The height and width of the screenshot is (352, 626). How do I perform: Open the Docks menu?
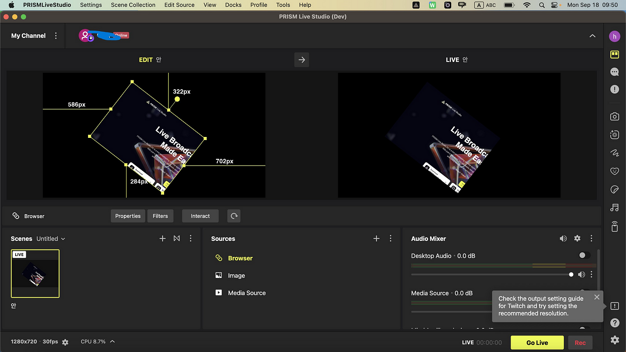click(x=233, y=5)
